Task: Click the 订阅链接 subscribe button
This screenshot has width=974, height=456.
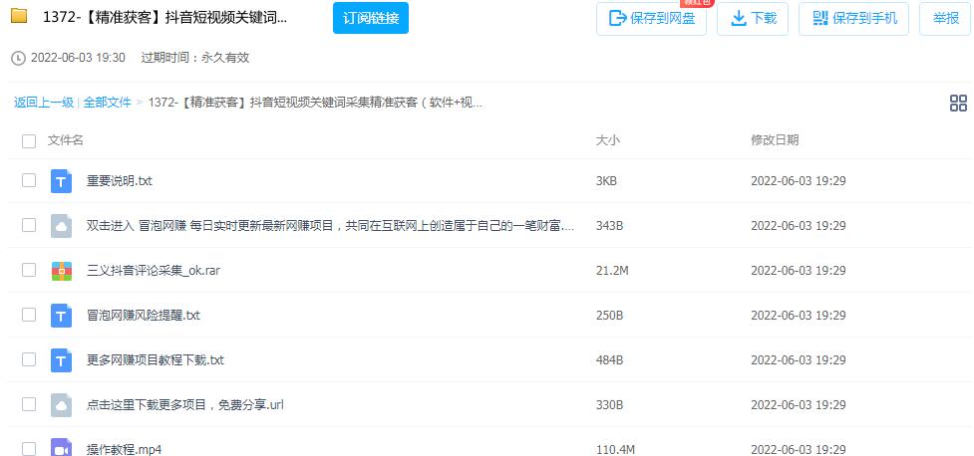Action: pos(371,18)
